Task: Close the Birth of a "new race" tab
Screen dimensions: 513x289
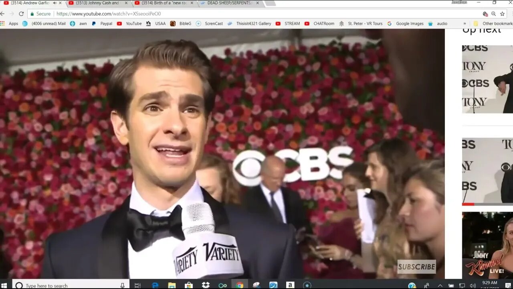Action: [193, 3]
